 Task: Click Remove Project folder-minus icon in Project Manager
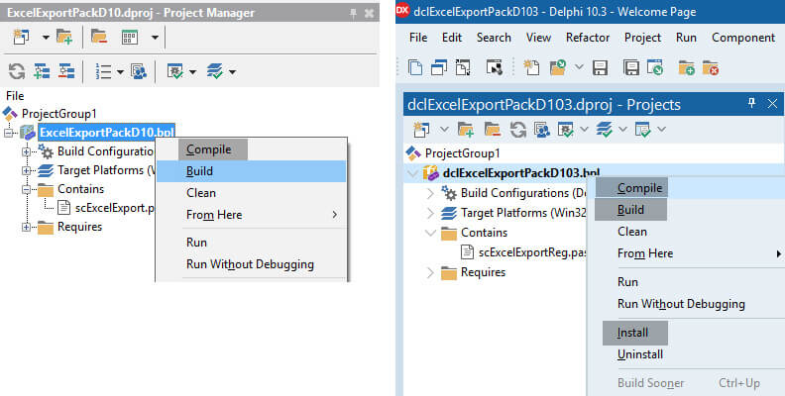tap(99, 37)
